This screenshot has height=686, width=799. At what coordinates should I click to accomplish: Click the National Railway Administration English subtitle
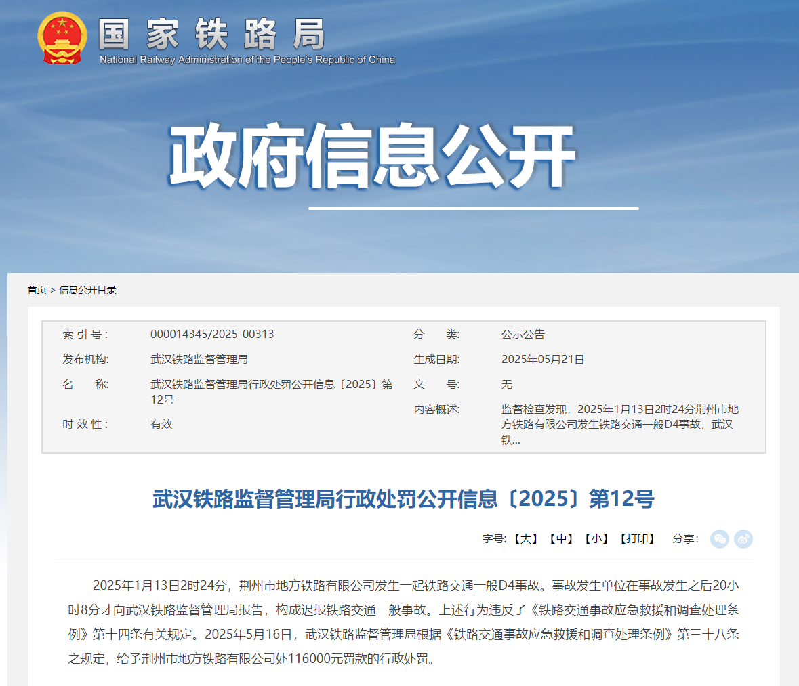click(247, 60)
